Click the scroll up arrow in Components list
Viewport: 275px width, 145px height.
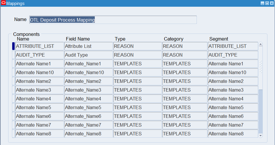pyautogui.click(x=261, y=44)
